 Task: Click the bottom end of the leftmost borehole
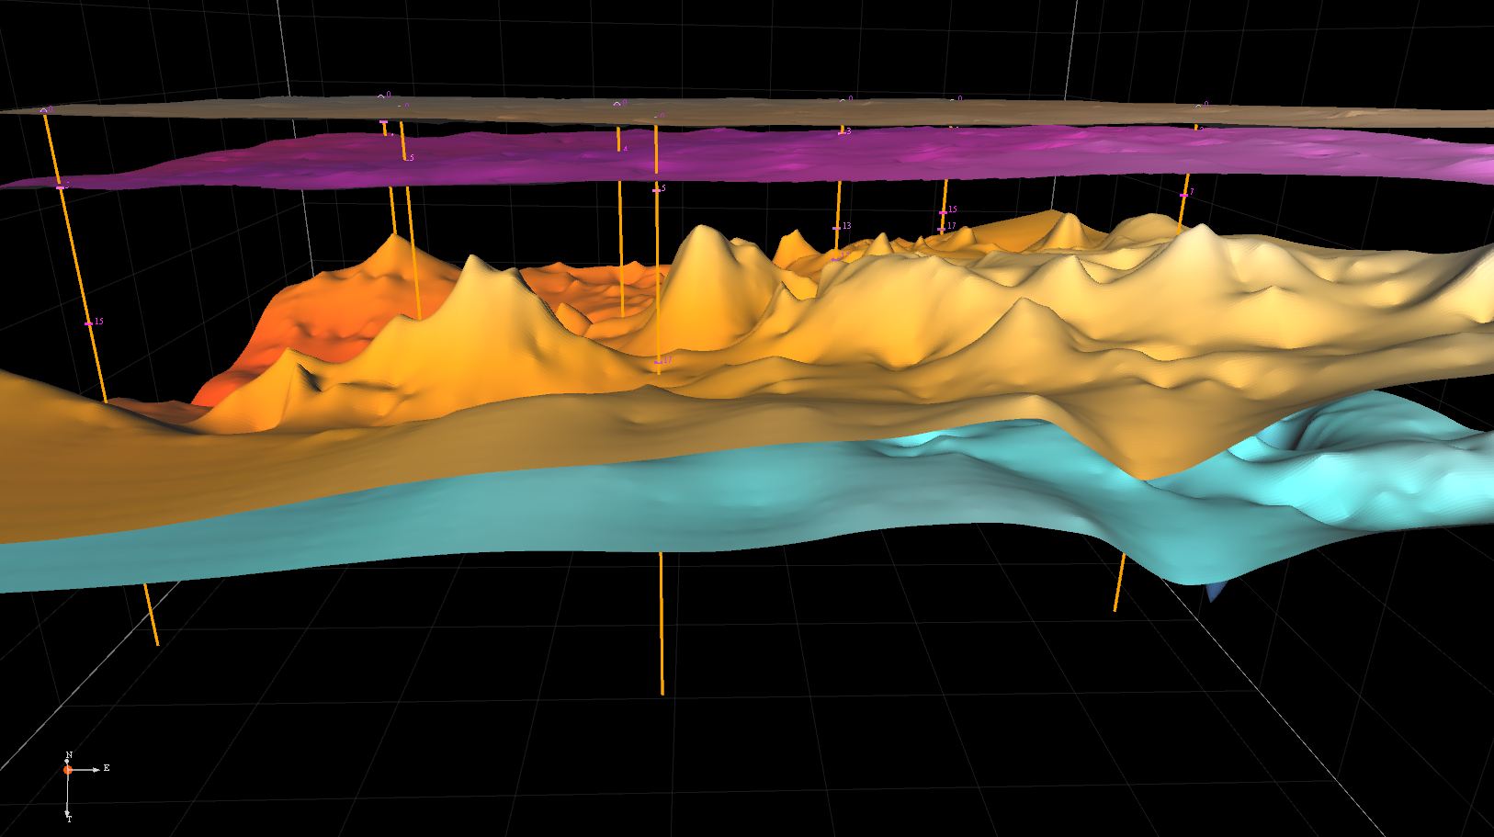coord(156,642)
